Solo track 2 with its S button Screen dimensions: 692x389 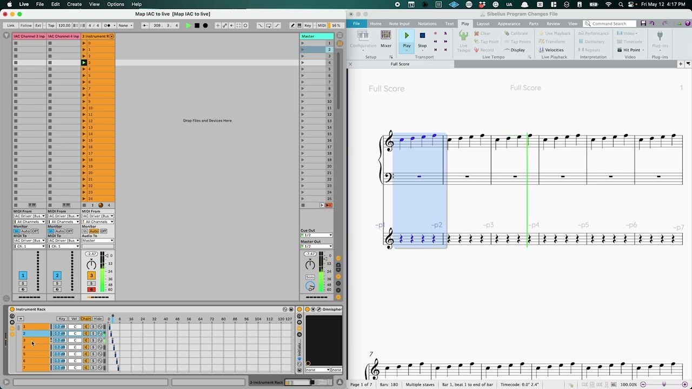click(x=57, y=284)
